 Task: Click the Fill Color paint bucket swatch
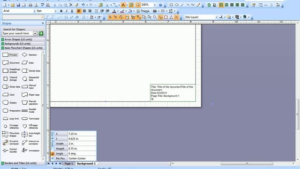(x=130, y=11)
